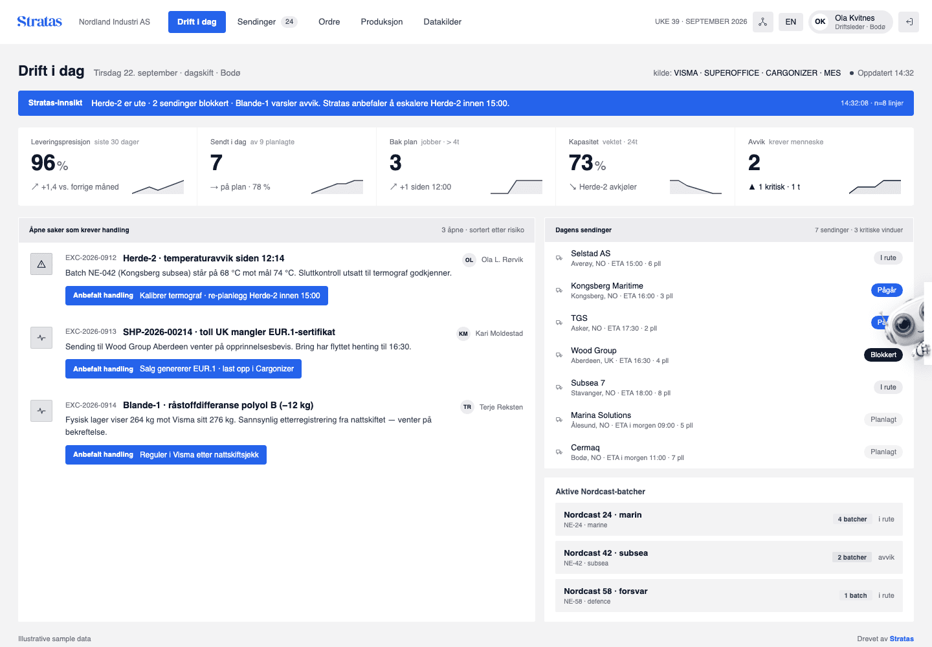
Task: Click the Stratas logo
Action: [39, 21]
